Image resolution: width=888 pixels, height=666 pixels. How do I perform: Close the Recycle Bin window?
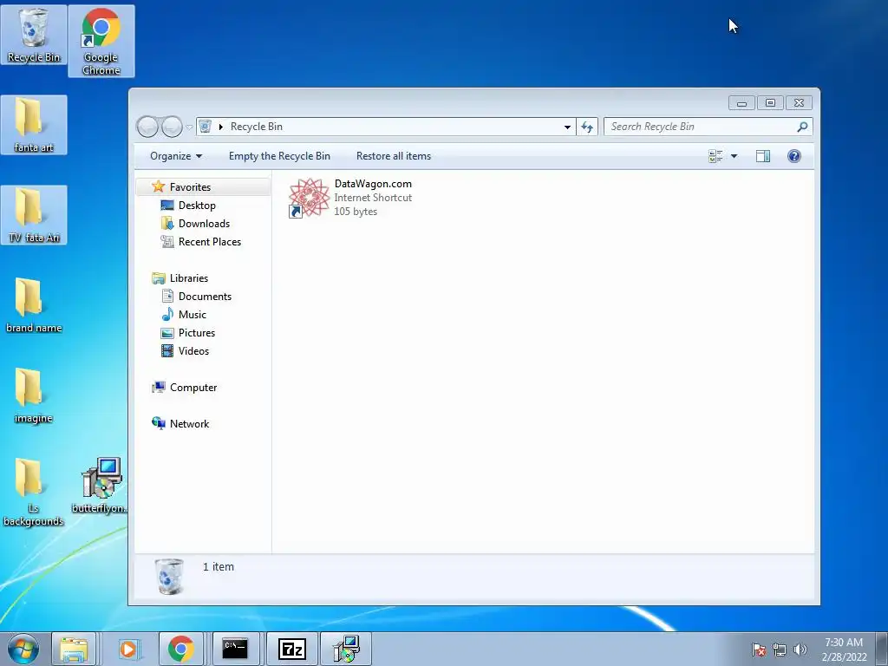click(x=799, y=103)
